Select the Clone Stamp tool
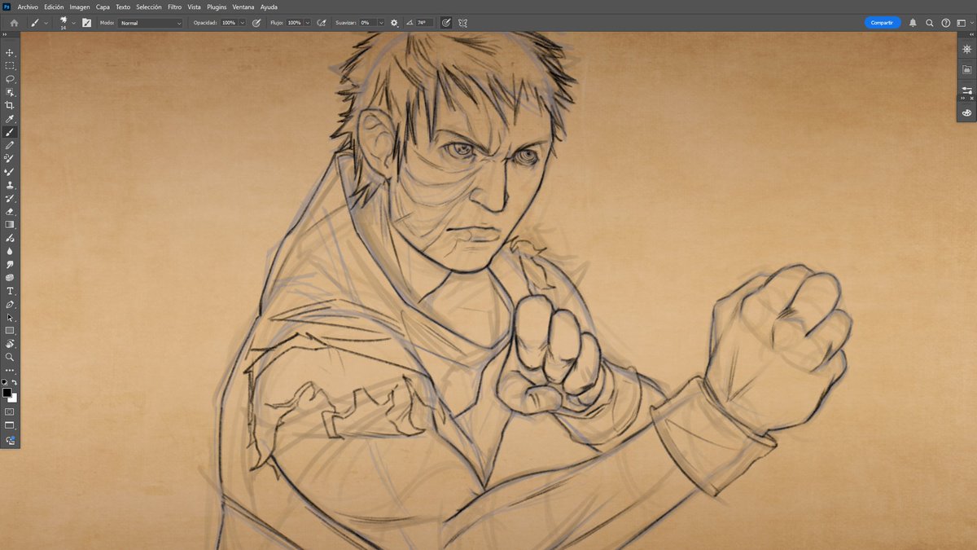977x550 pixels. [10, 185]
